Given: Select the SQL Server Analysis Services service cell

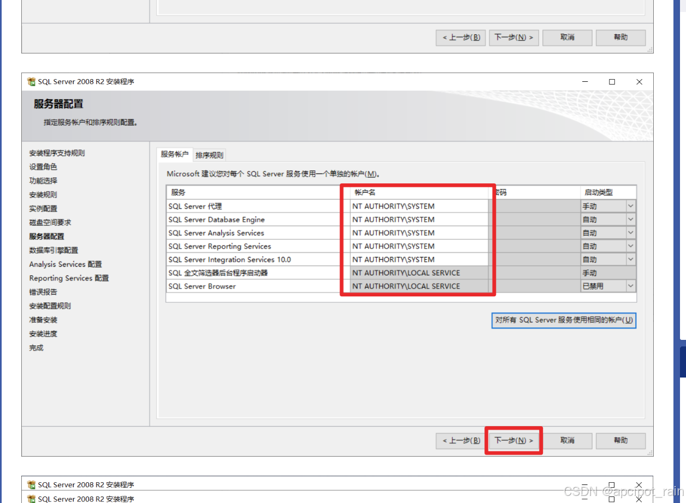Looking at the screenshot, I should click(x=258, y=233).
